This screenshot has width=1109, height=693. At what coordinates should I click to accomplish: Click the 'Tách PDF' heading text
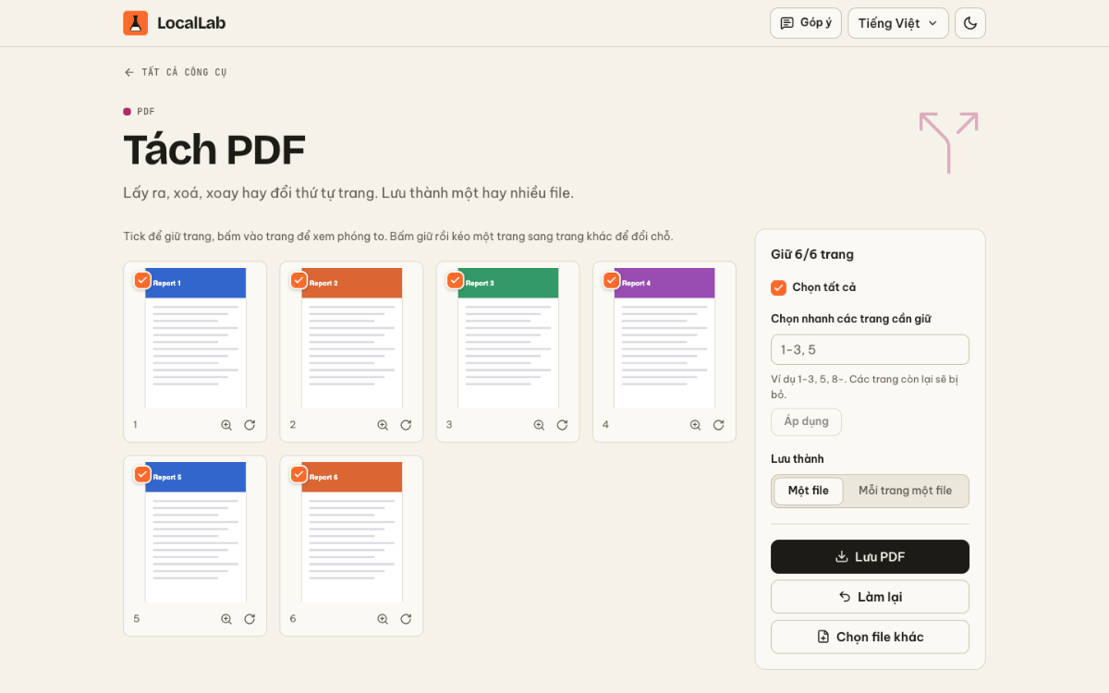pyautogui.click(x=214, y=150)
